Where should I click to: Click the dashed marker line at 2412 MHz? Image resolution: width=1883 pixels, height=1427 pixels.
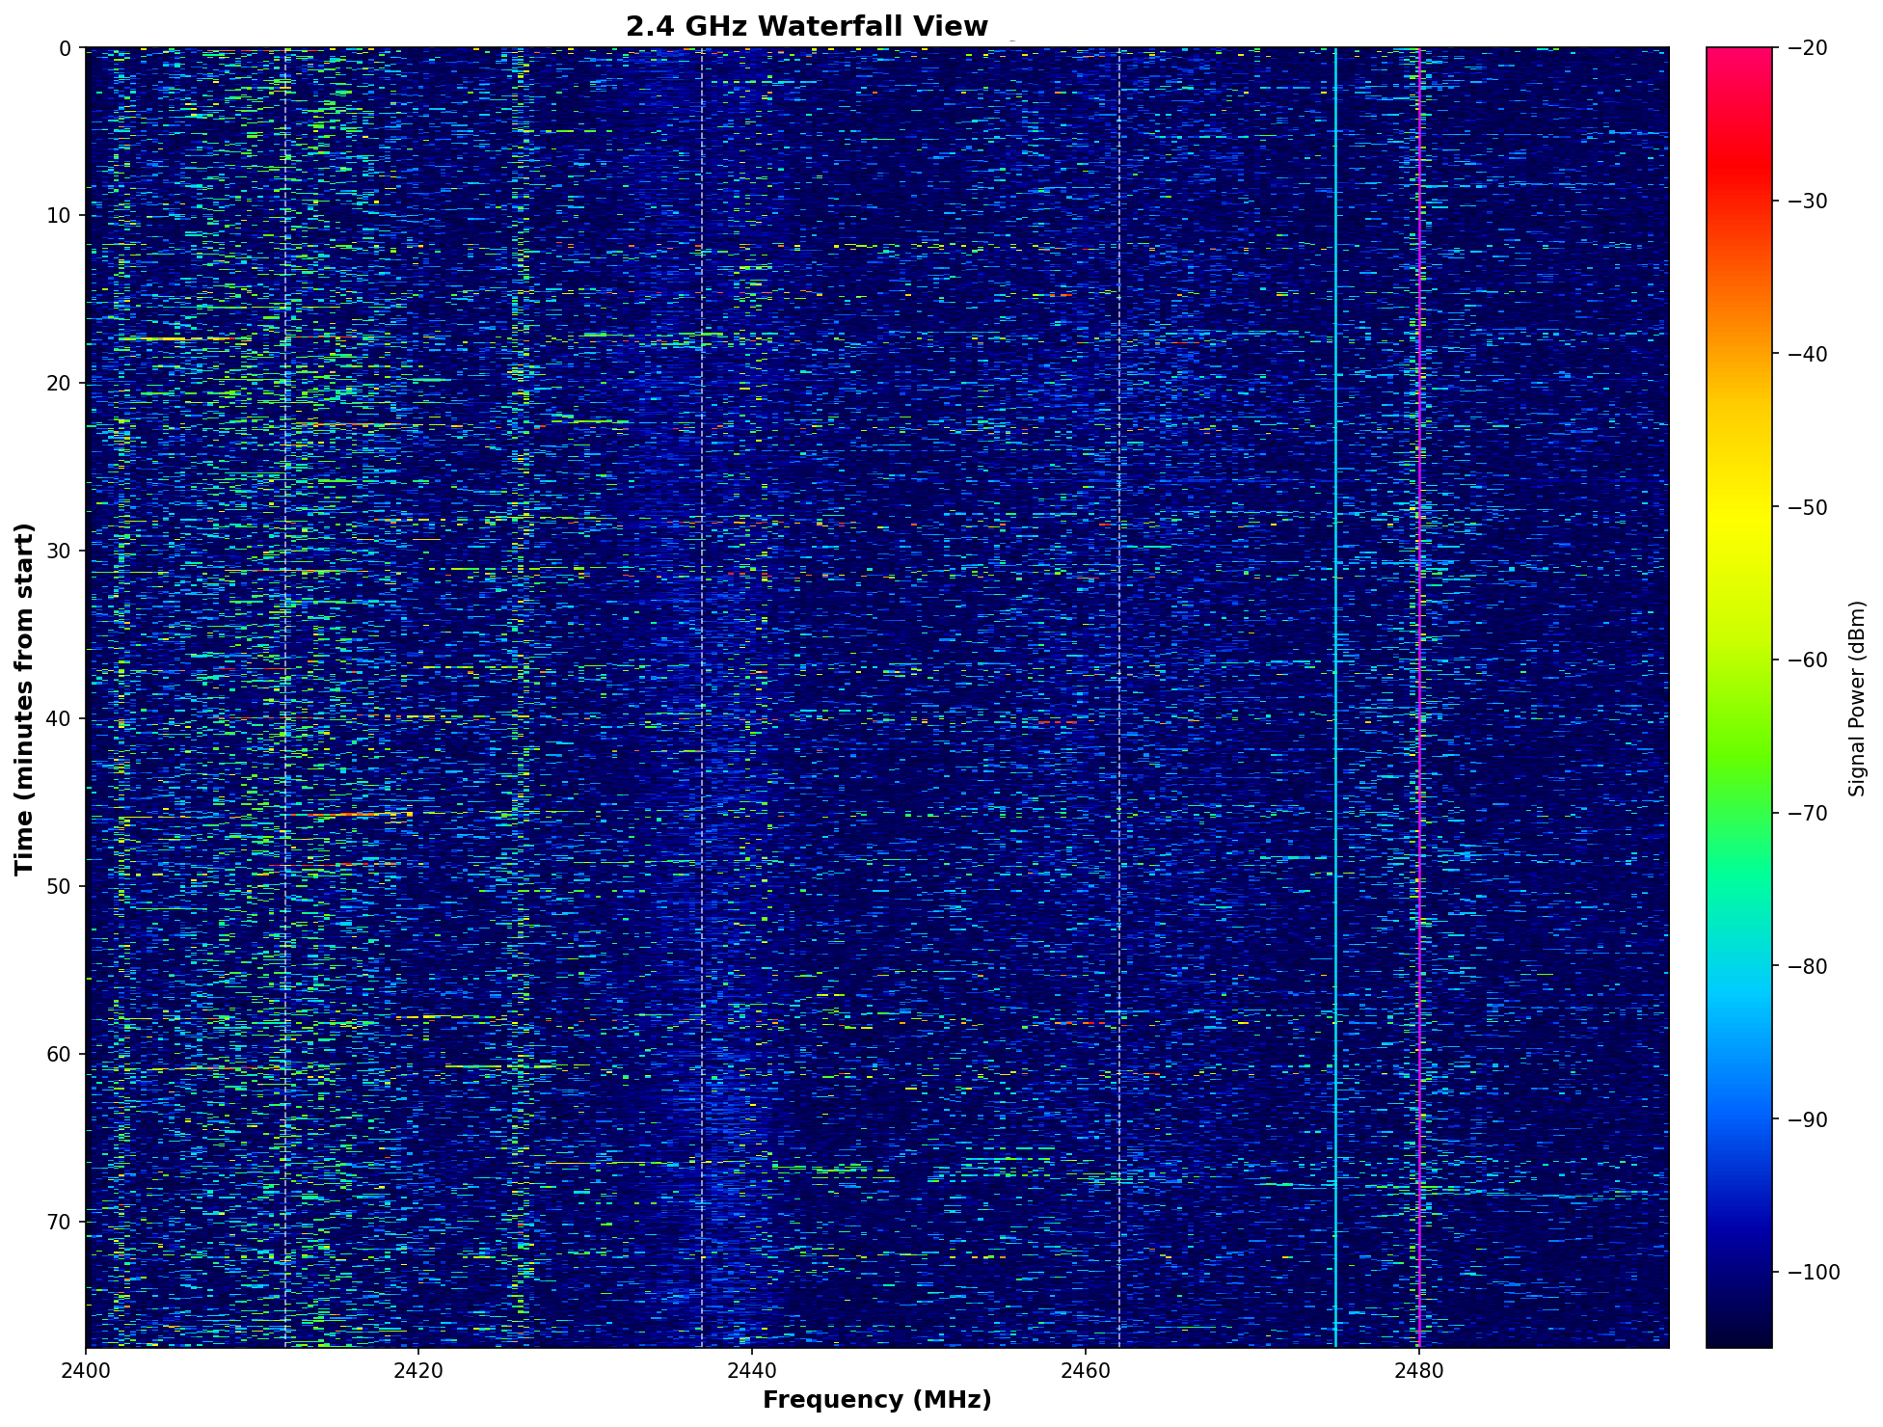[x=286, y=675]
